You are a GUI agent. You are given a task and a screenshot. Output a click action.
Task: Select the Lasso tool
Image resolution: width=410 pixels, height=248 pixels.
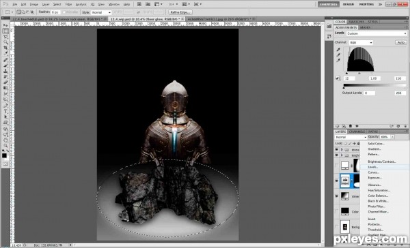(x=5, y=37)
